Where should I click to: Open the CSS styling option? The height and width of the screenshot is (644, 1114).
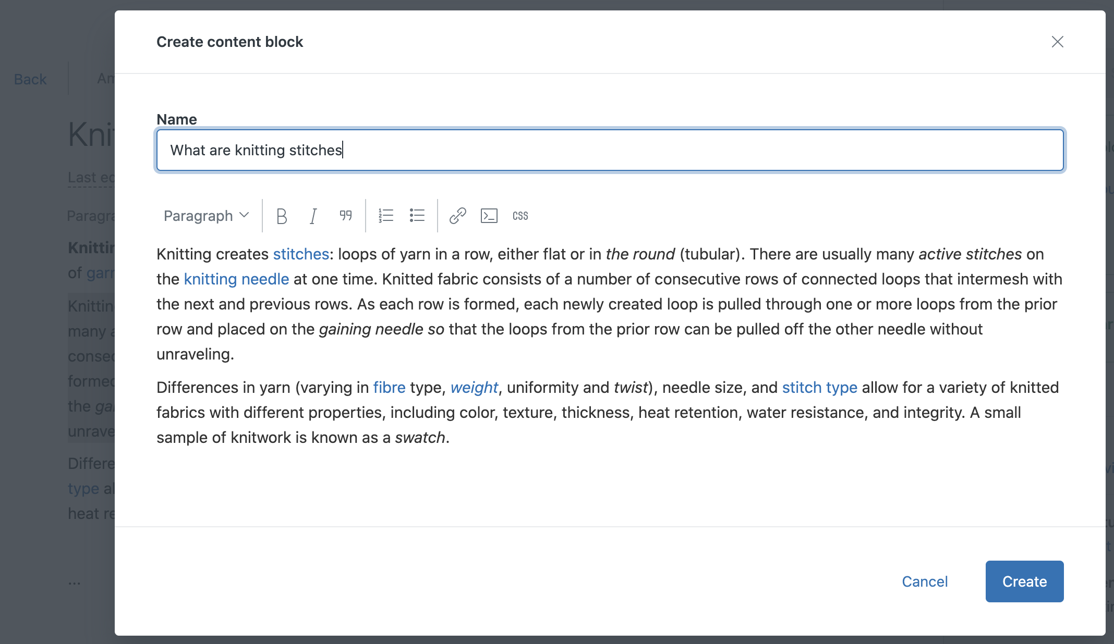(520, 216)
